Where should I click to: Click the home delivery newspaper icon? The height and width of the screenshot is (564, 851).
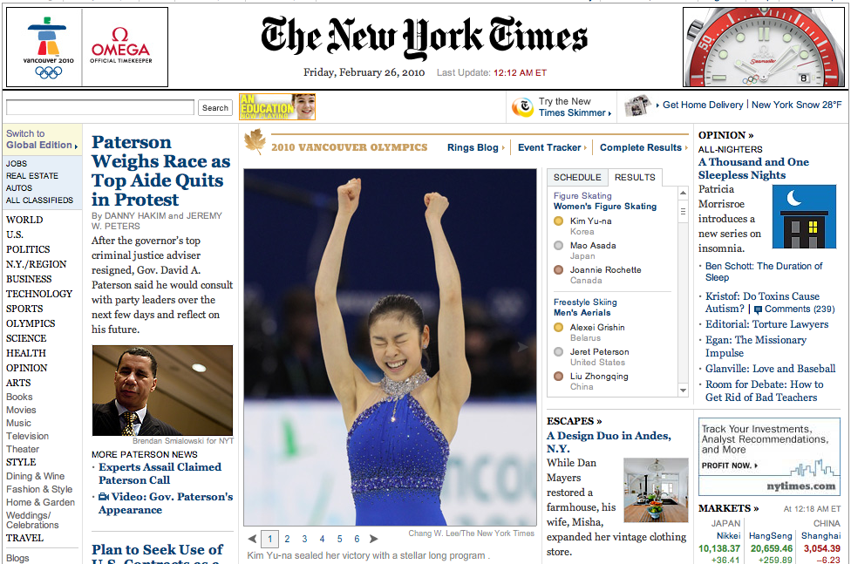637,105
